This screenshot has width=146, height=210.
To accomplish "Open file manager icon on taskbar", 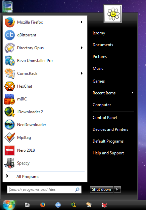I will (27, 205).
